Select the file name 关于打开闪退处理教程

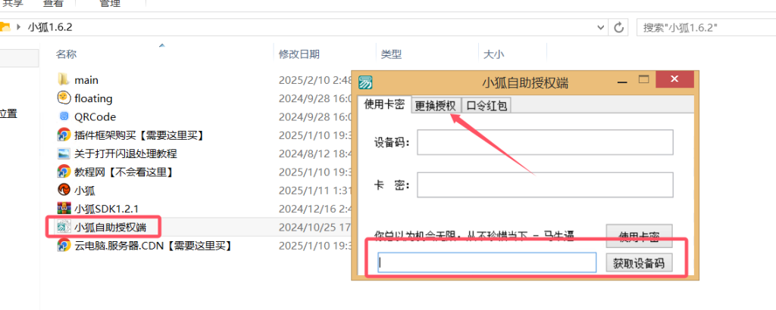coord(126,153)
